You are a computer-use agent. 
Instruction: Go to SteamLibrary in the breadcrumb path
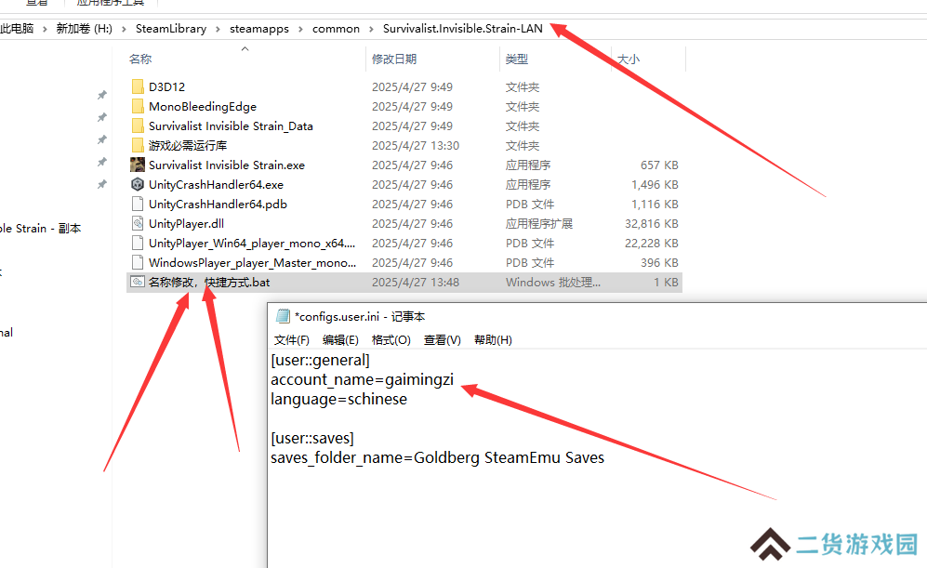tap(171, 29)
